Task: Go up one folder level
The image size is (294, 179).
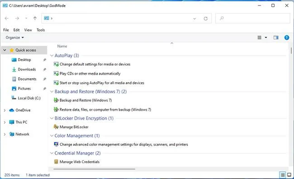Action: point(35,18)
